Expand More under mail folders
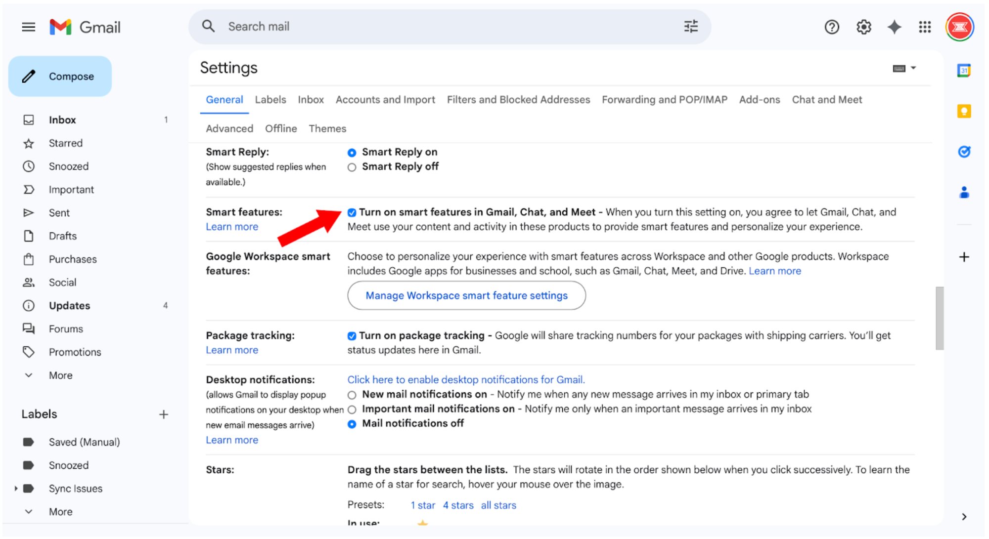Screen dimensions: 989x539 tap(60, 375)
